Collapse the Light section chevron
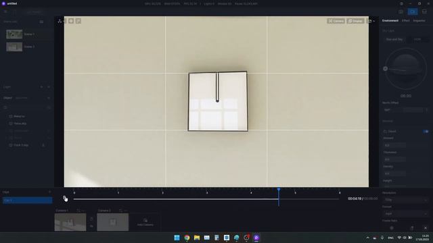The height and width of the screenshot is (243, 433). tap(49, 87)
